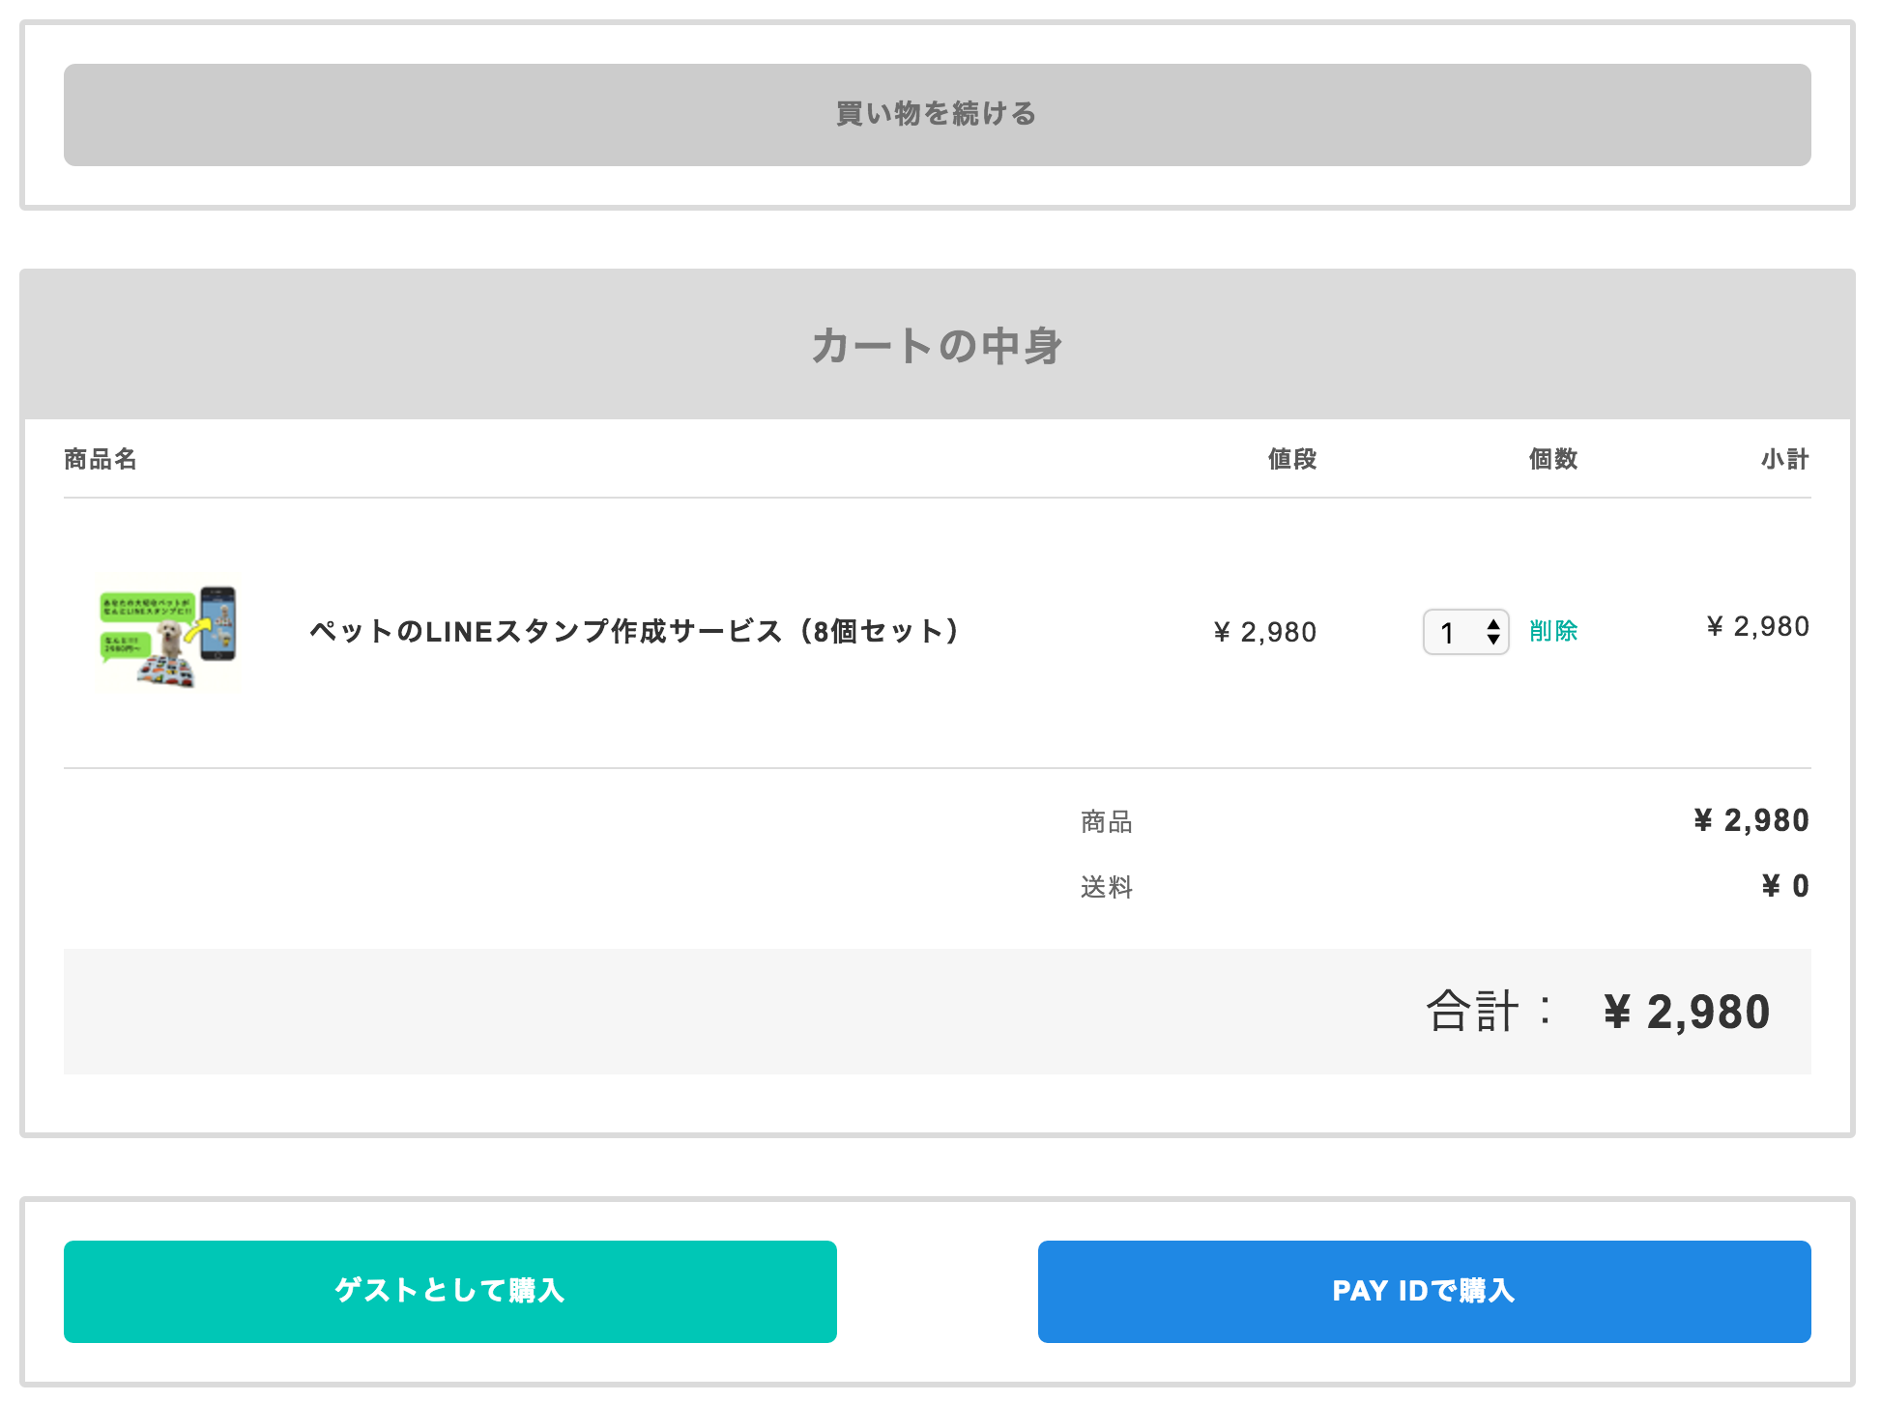The height and width of the screenshot is (1401, 1881).
Task: Click the 合計 total amount ¥ 2,980
Action: tap(1687, 1012)
